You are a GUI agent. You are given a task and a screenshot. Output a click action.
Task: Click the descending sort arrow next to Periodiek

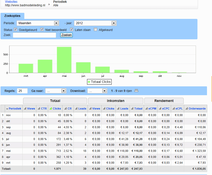[7, 109]
